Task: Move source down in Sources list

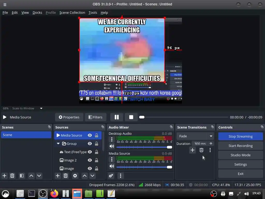Action: [92, 176]
